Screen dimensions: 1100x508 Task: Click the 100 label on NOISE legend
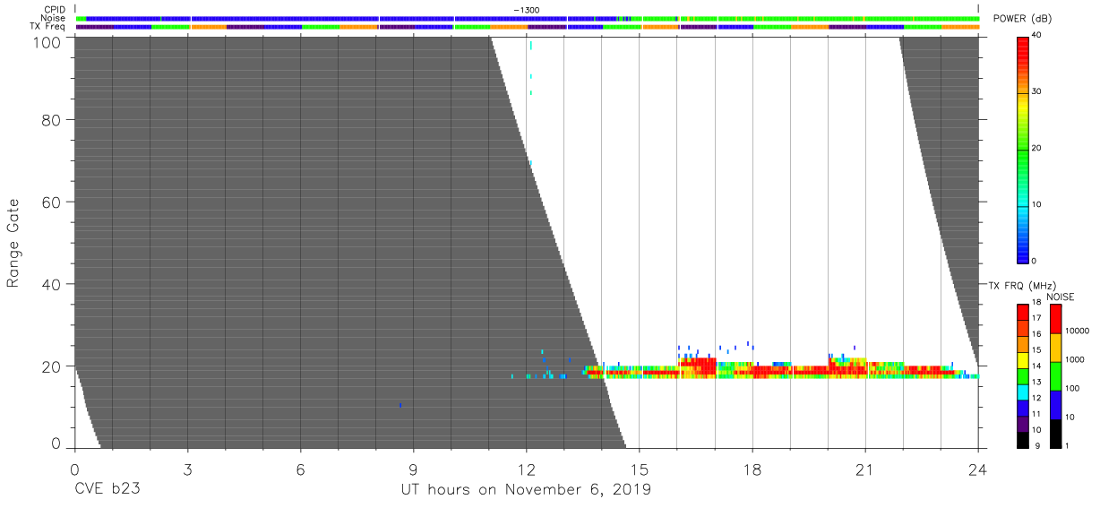(x=1072, y=389)
